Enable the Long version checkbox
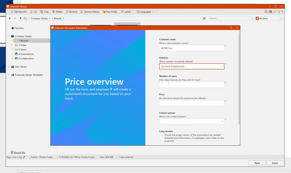This screenshot has height=173, width=291. pyautogui.click(x=161, y=138)
